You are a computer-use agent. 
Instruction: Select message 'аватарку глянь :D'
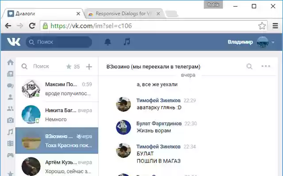(159, 107)
